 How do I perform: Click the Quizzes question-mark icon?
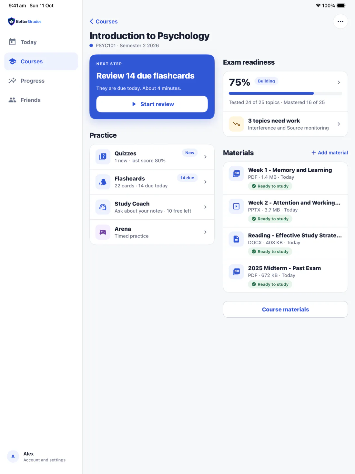tap(103, 157)
